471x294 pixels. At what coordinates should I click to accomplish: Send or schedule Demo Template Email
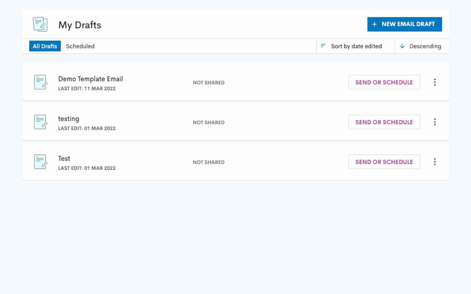[384, 82]
